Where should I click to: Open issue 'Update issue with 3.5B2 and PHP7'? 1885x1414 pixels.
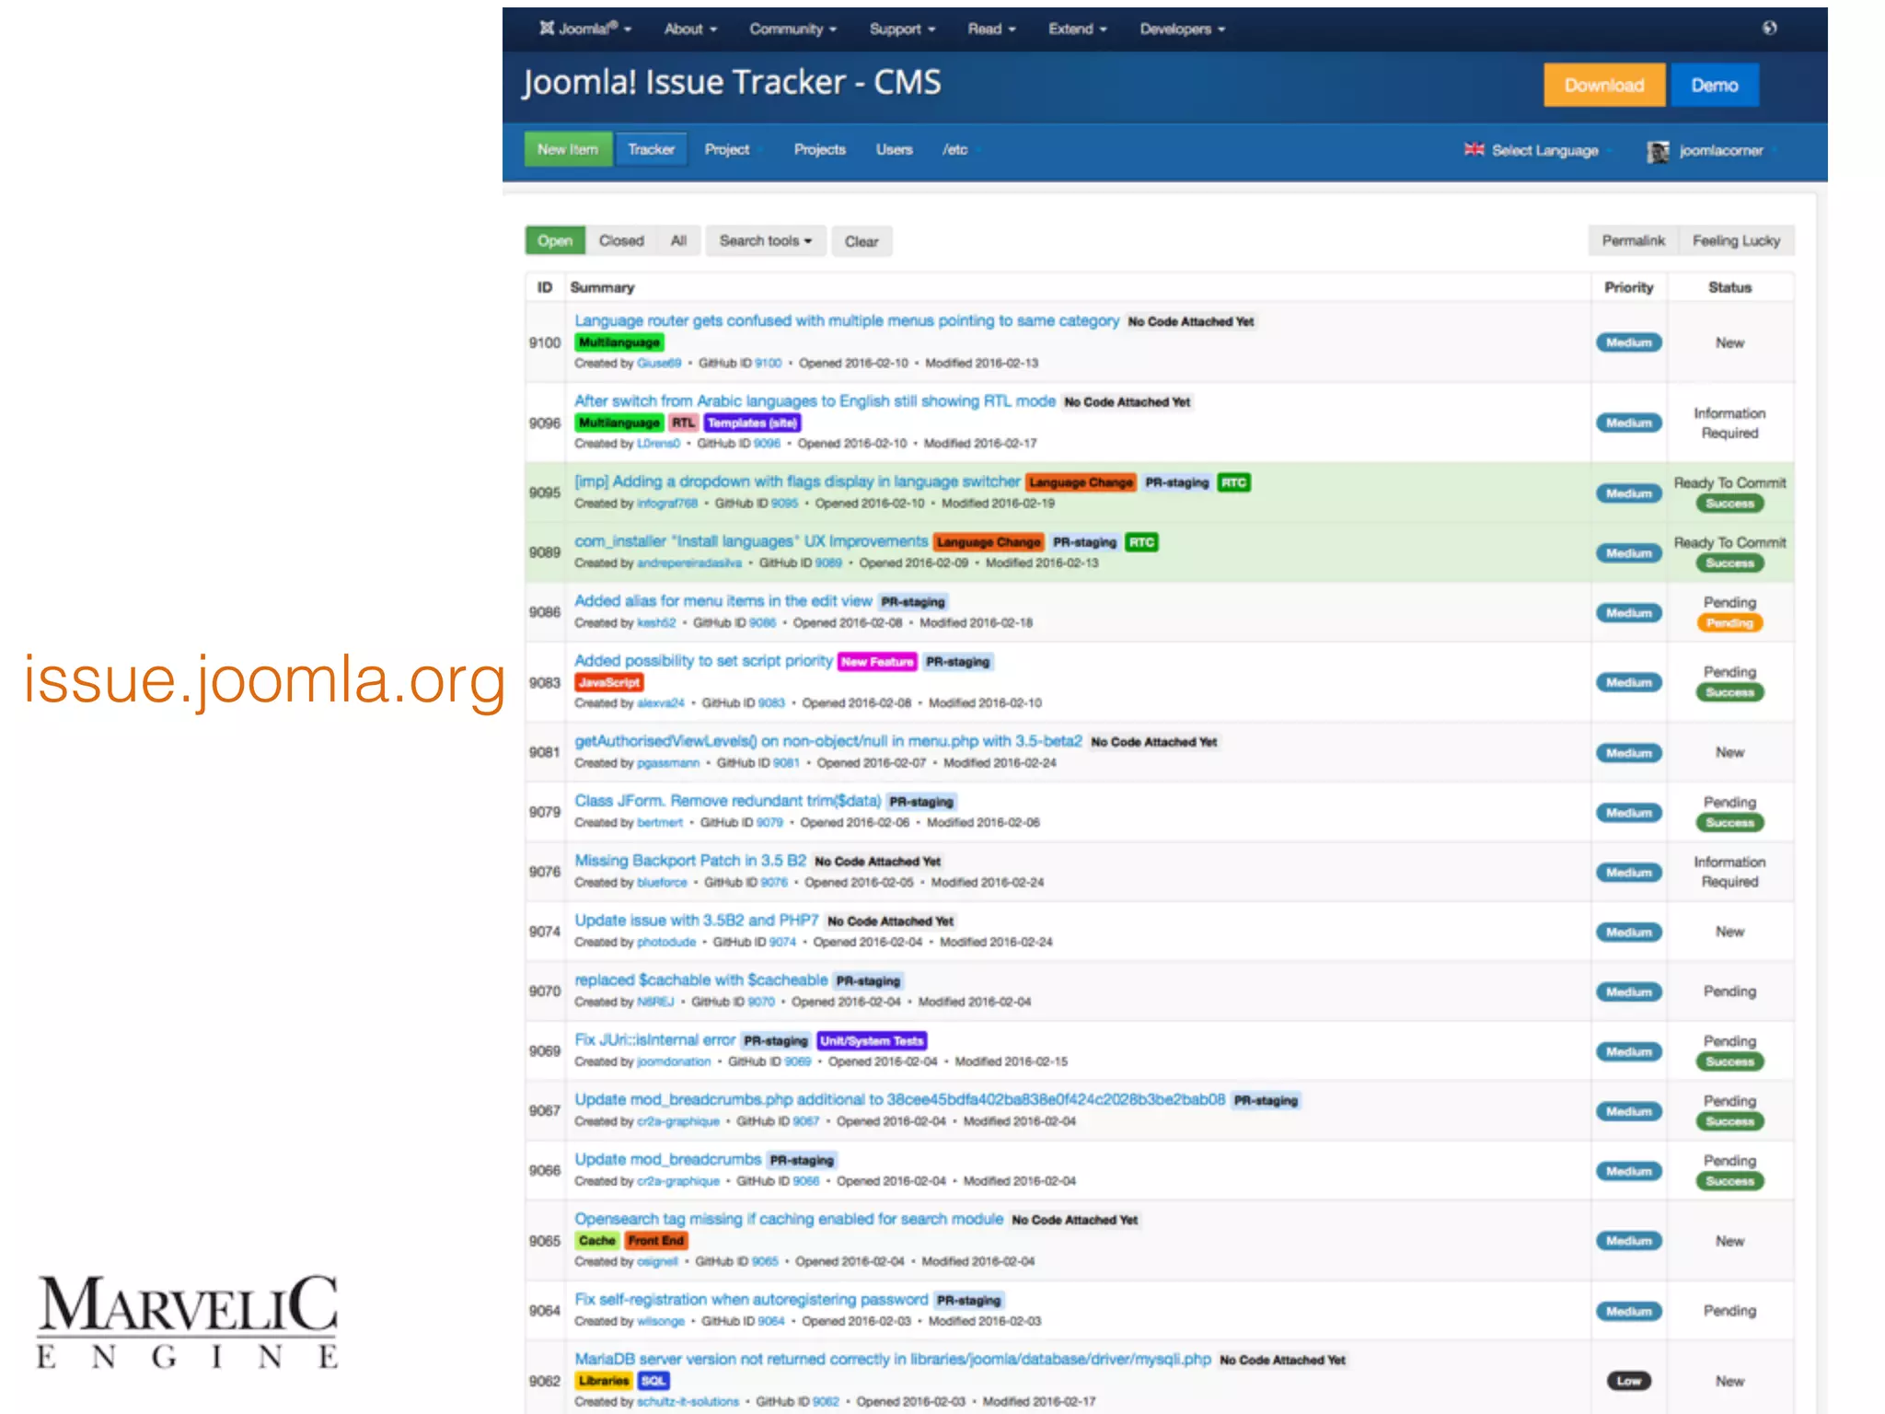[696, 921]
